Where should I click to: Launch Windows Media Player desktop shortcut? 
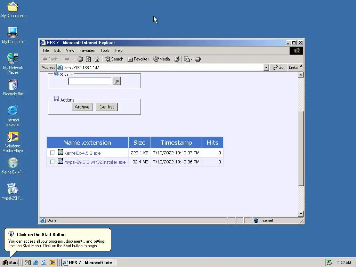(13, 142)
